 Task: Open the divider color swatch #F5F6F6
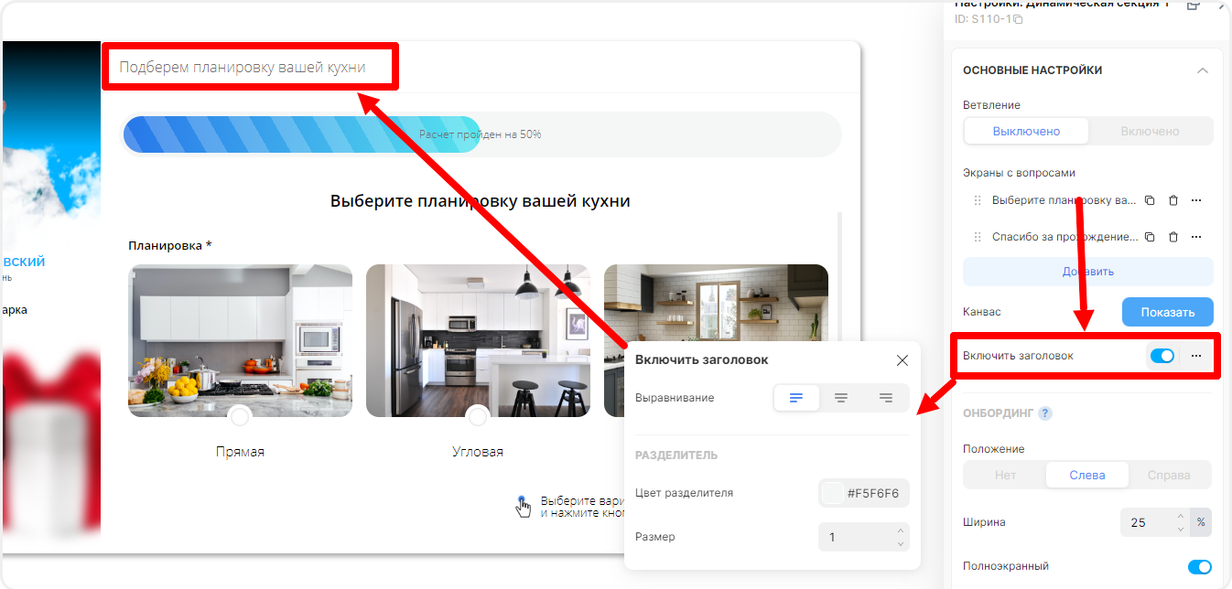(x=833, y=493)
